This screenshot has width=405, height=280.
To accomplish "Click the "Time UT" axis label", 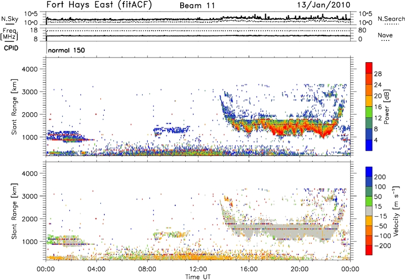I will (198, 277).
